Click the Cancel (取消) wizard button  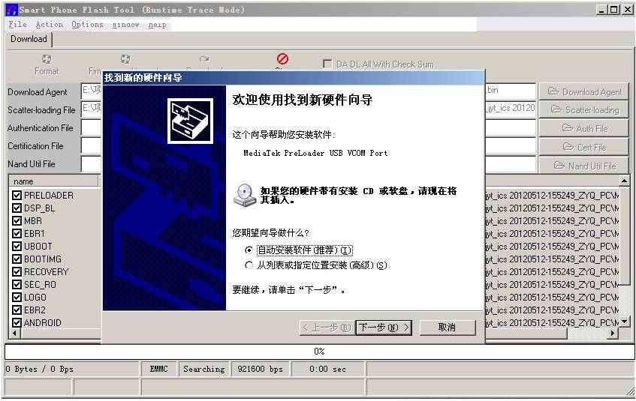point(447,328)
